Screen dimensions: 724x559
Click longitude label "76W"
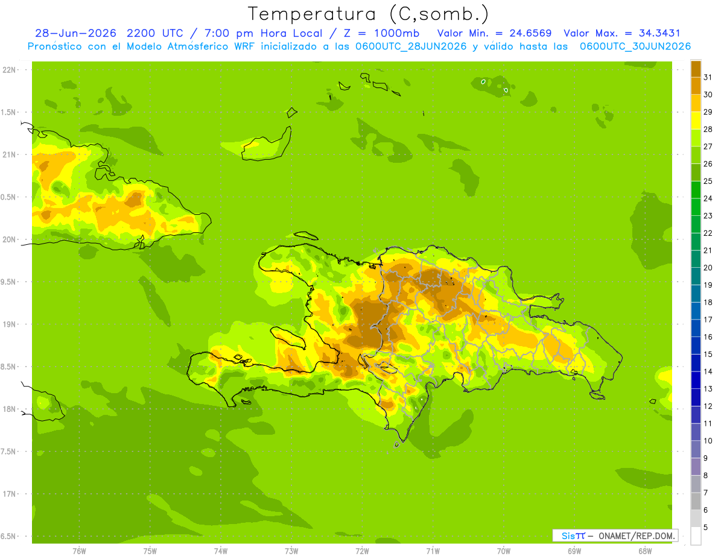[x=79, y=551]
